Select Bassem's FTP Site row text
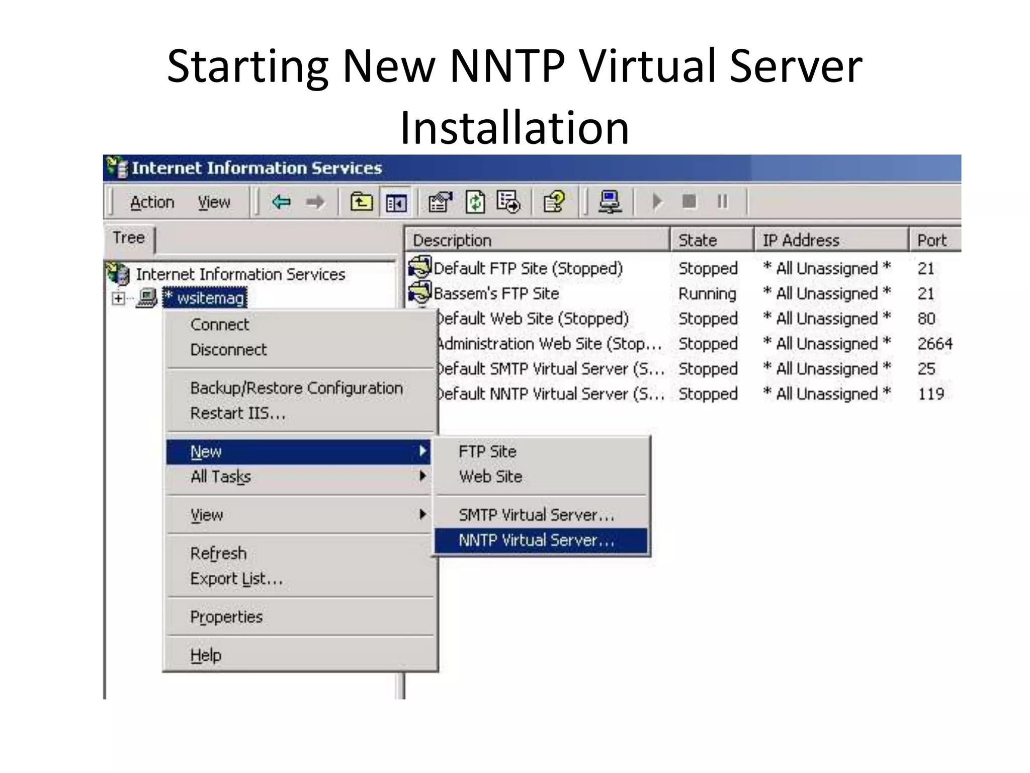This screenshot has height=773, width=1030. pos(496,293)
